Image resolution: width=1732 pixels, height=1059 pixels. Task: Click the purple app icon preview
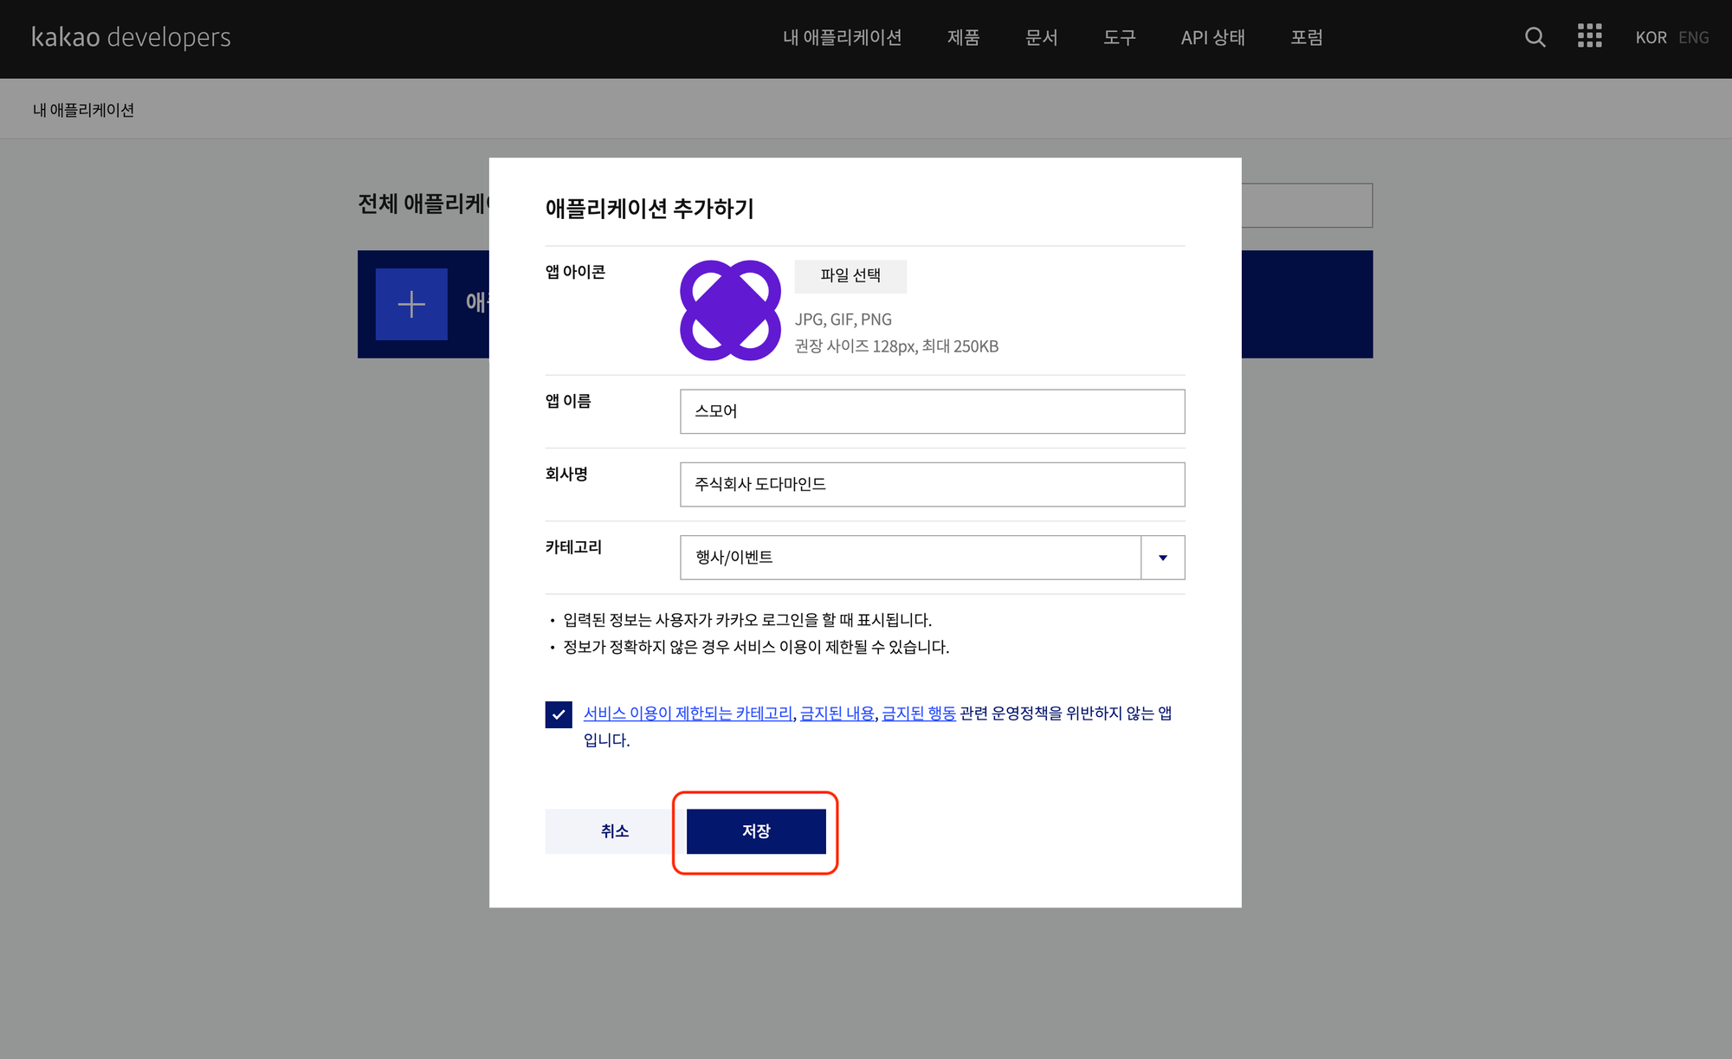(730, 310)
